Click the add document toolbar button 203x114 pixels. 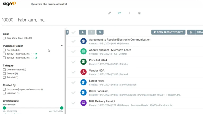(x=82, y=32)
